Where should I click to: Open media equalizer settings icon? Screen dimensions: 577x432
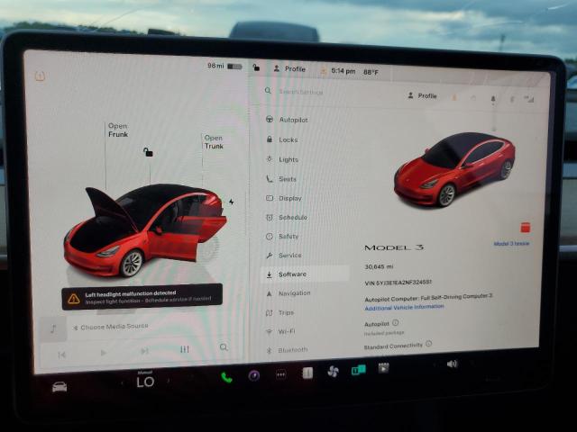click(x=185, y=349)
